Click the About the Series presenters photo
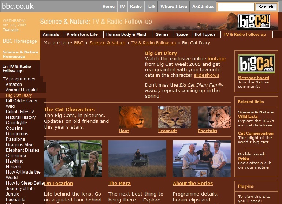This screenshot has width=282, height=204. 202,159
